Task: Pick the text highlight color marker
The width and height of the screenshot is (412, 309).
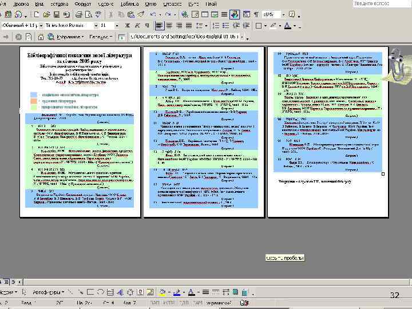Action: (x=274, y=26)
